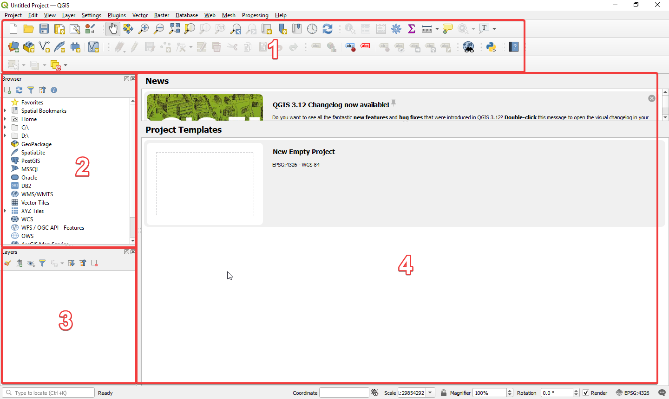Screen dimensions: 669x399
Task: Click the New GeoPackage Layer icon
Action: point(29,47)
